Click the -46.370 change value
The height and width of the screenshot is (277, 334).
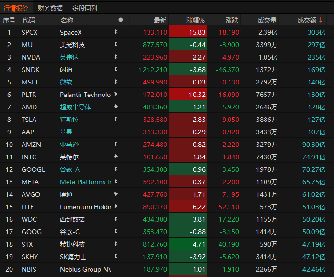tap(227, 70)
